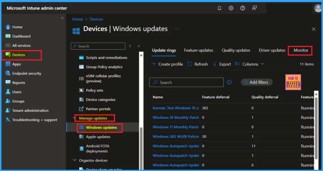Open the blade ellipsis more options
This screenshot has width=323, height=171.
tap(177, 29)
